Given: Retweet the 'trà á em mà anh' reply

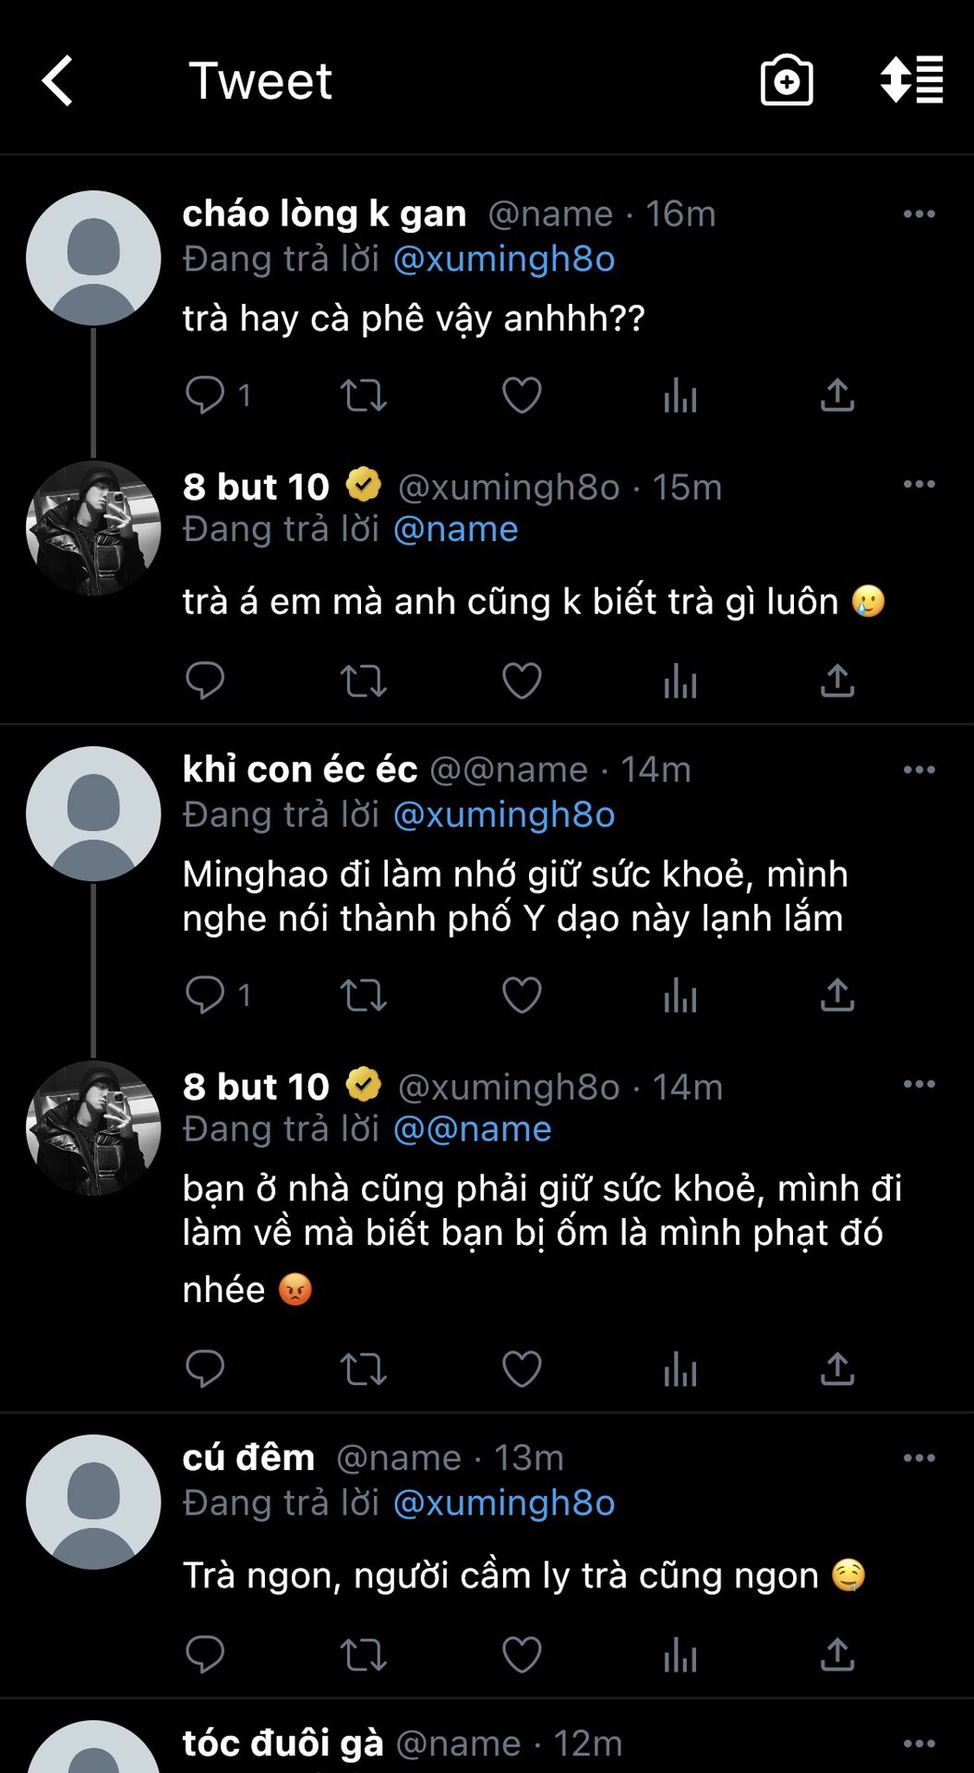Looking at the screenshot, I should 363,681.
